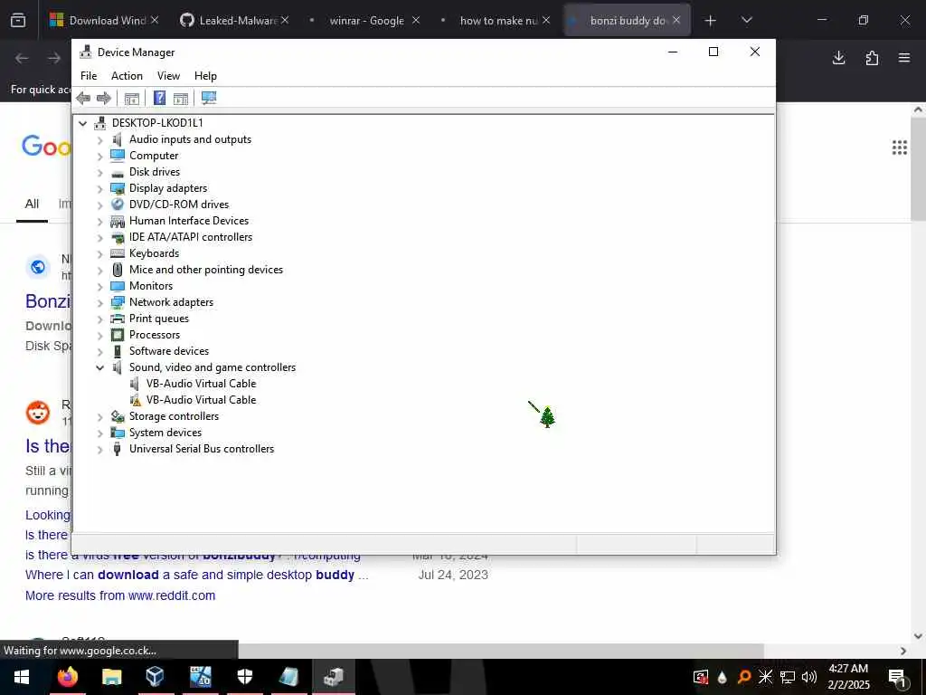926x695 pixels.
Task: Open 'Where I can download a safe' link
Action: coord(196,575)
